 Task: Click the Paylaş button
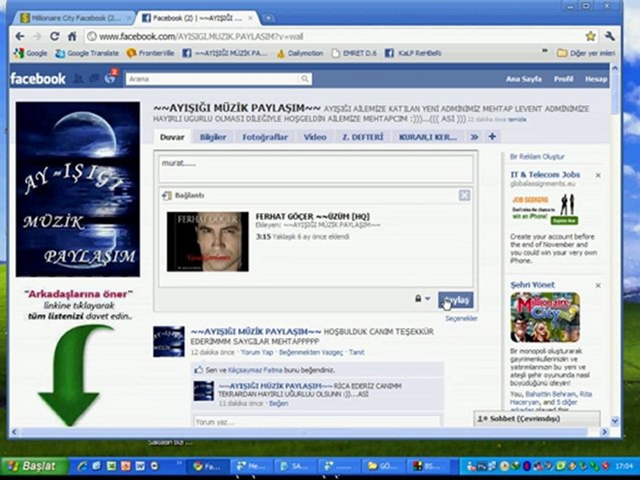(x=456, y=301)
